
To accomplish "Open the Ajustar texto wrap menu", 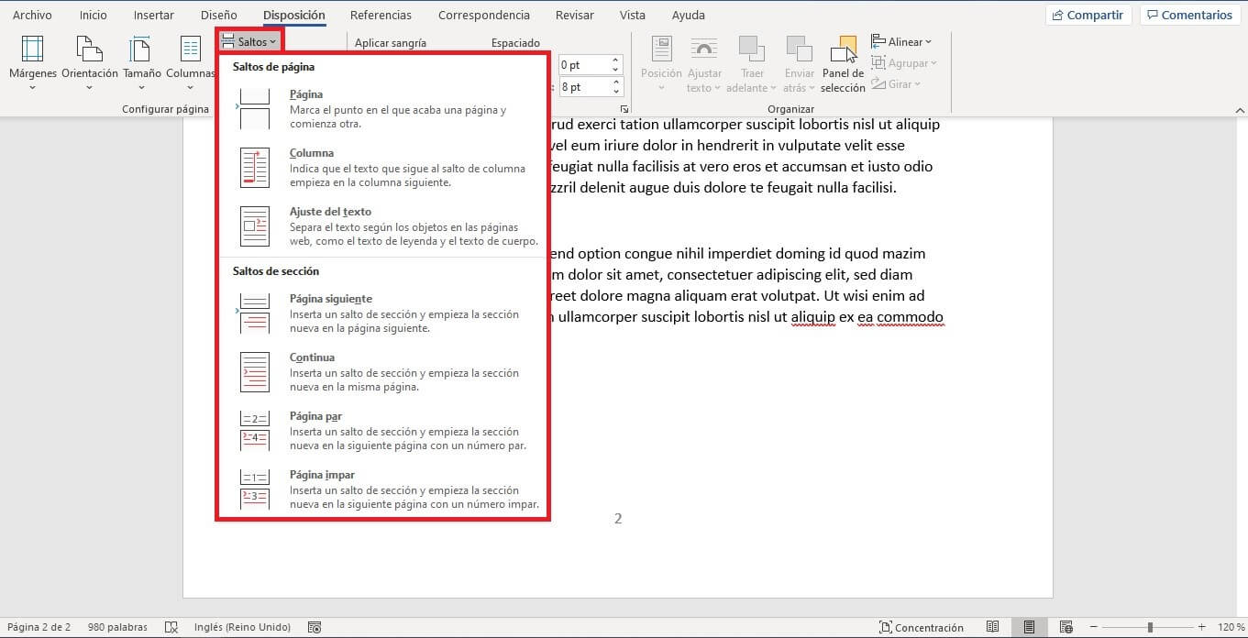I will 704,63.
